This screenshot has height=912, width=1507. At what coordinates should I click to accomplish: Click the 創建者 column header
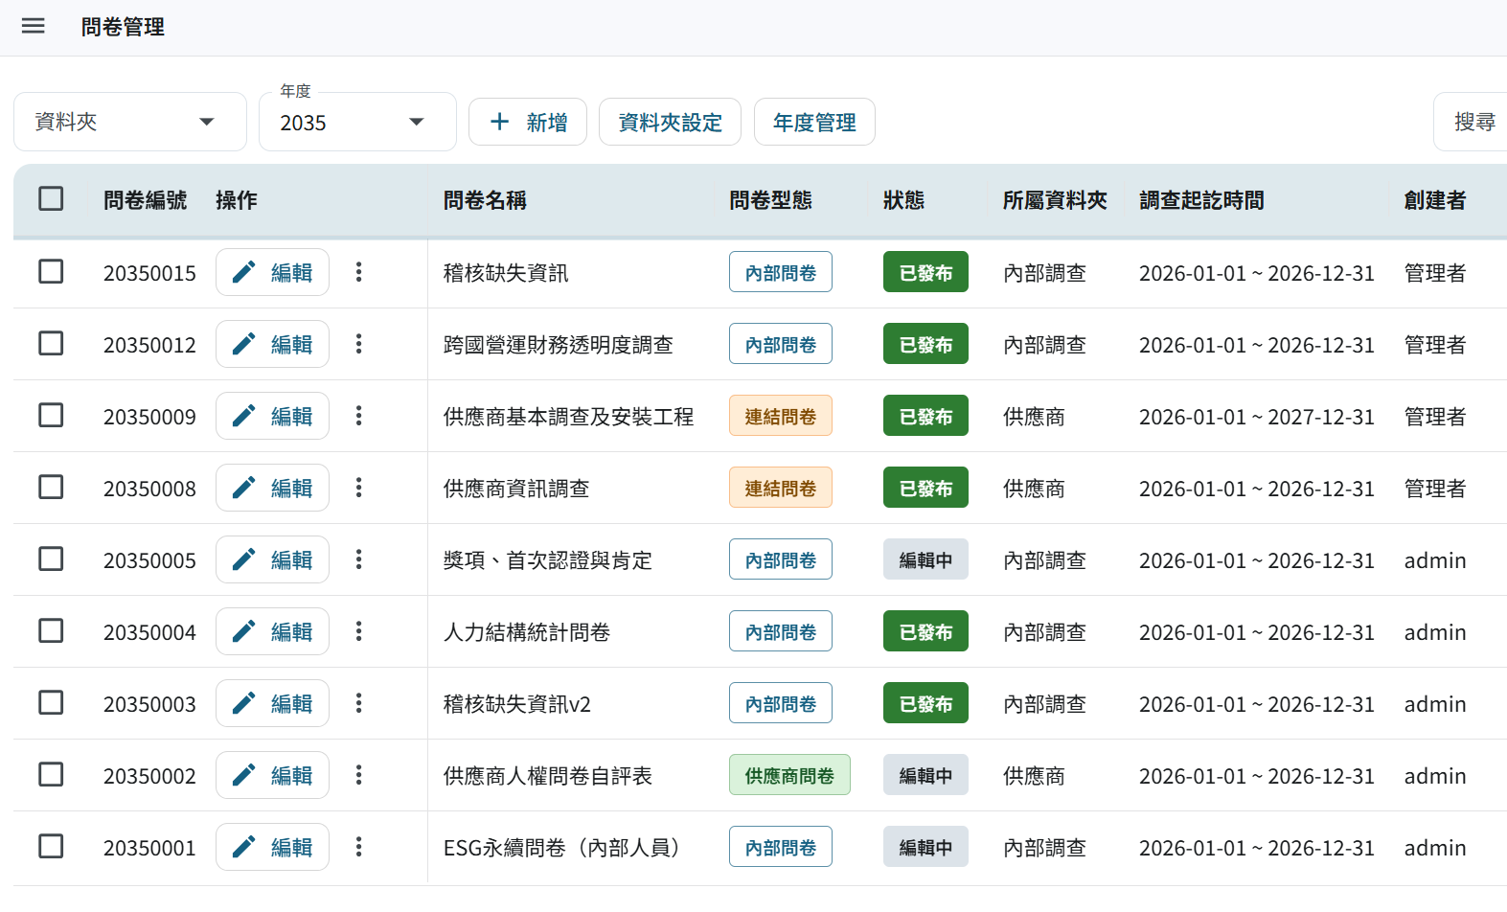[x=1435, y=199]
